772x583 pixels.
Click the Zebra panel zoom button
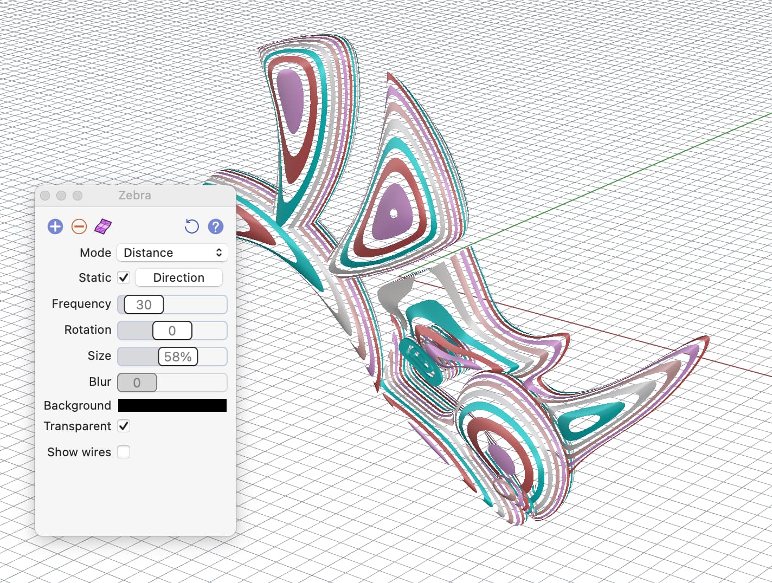(x=78, y=196)
